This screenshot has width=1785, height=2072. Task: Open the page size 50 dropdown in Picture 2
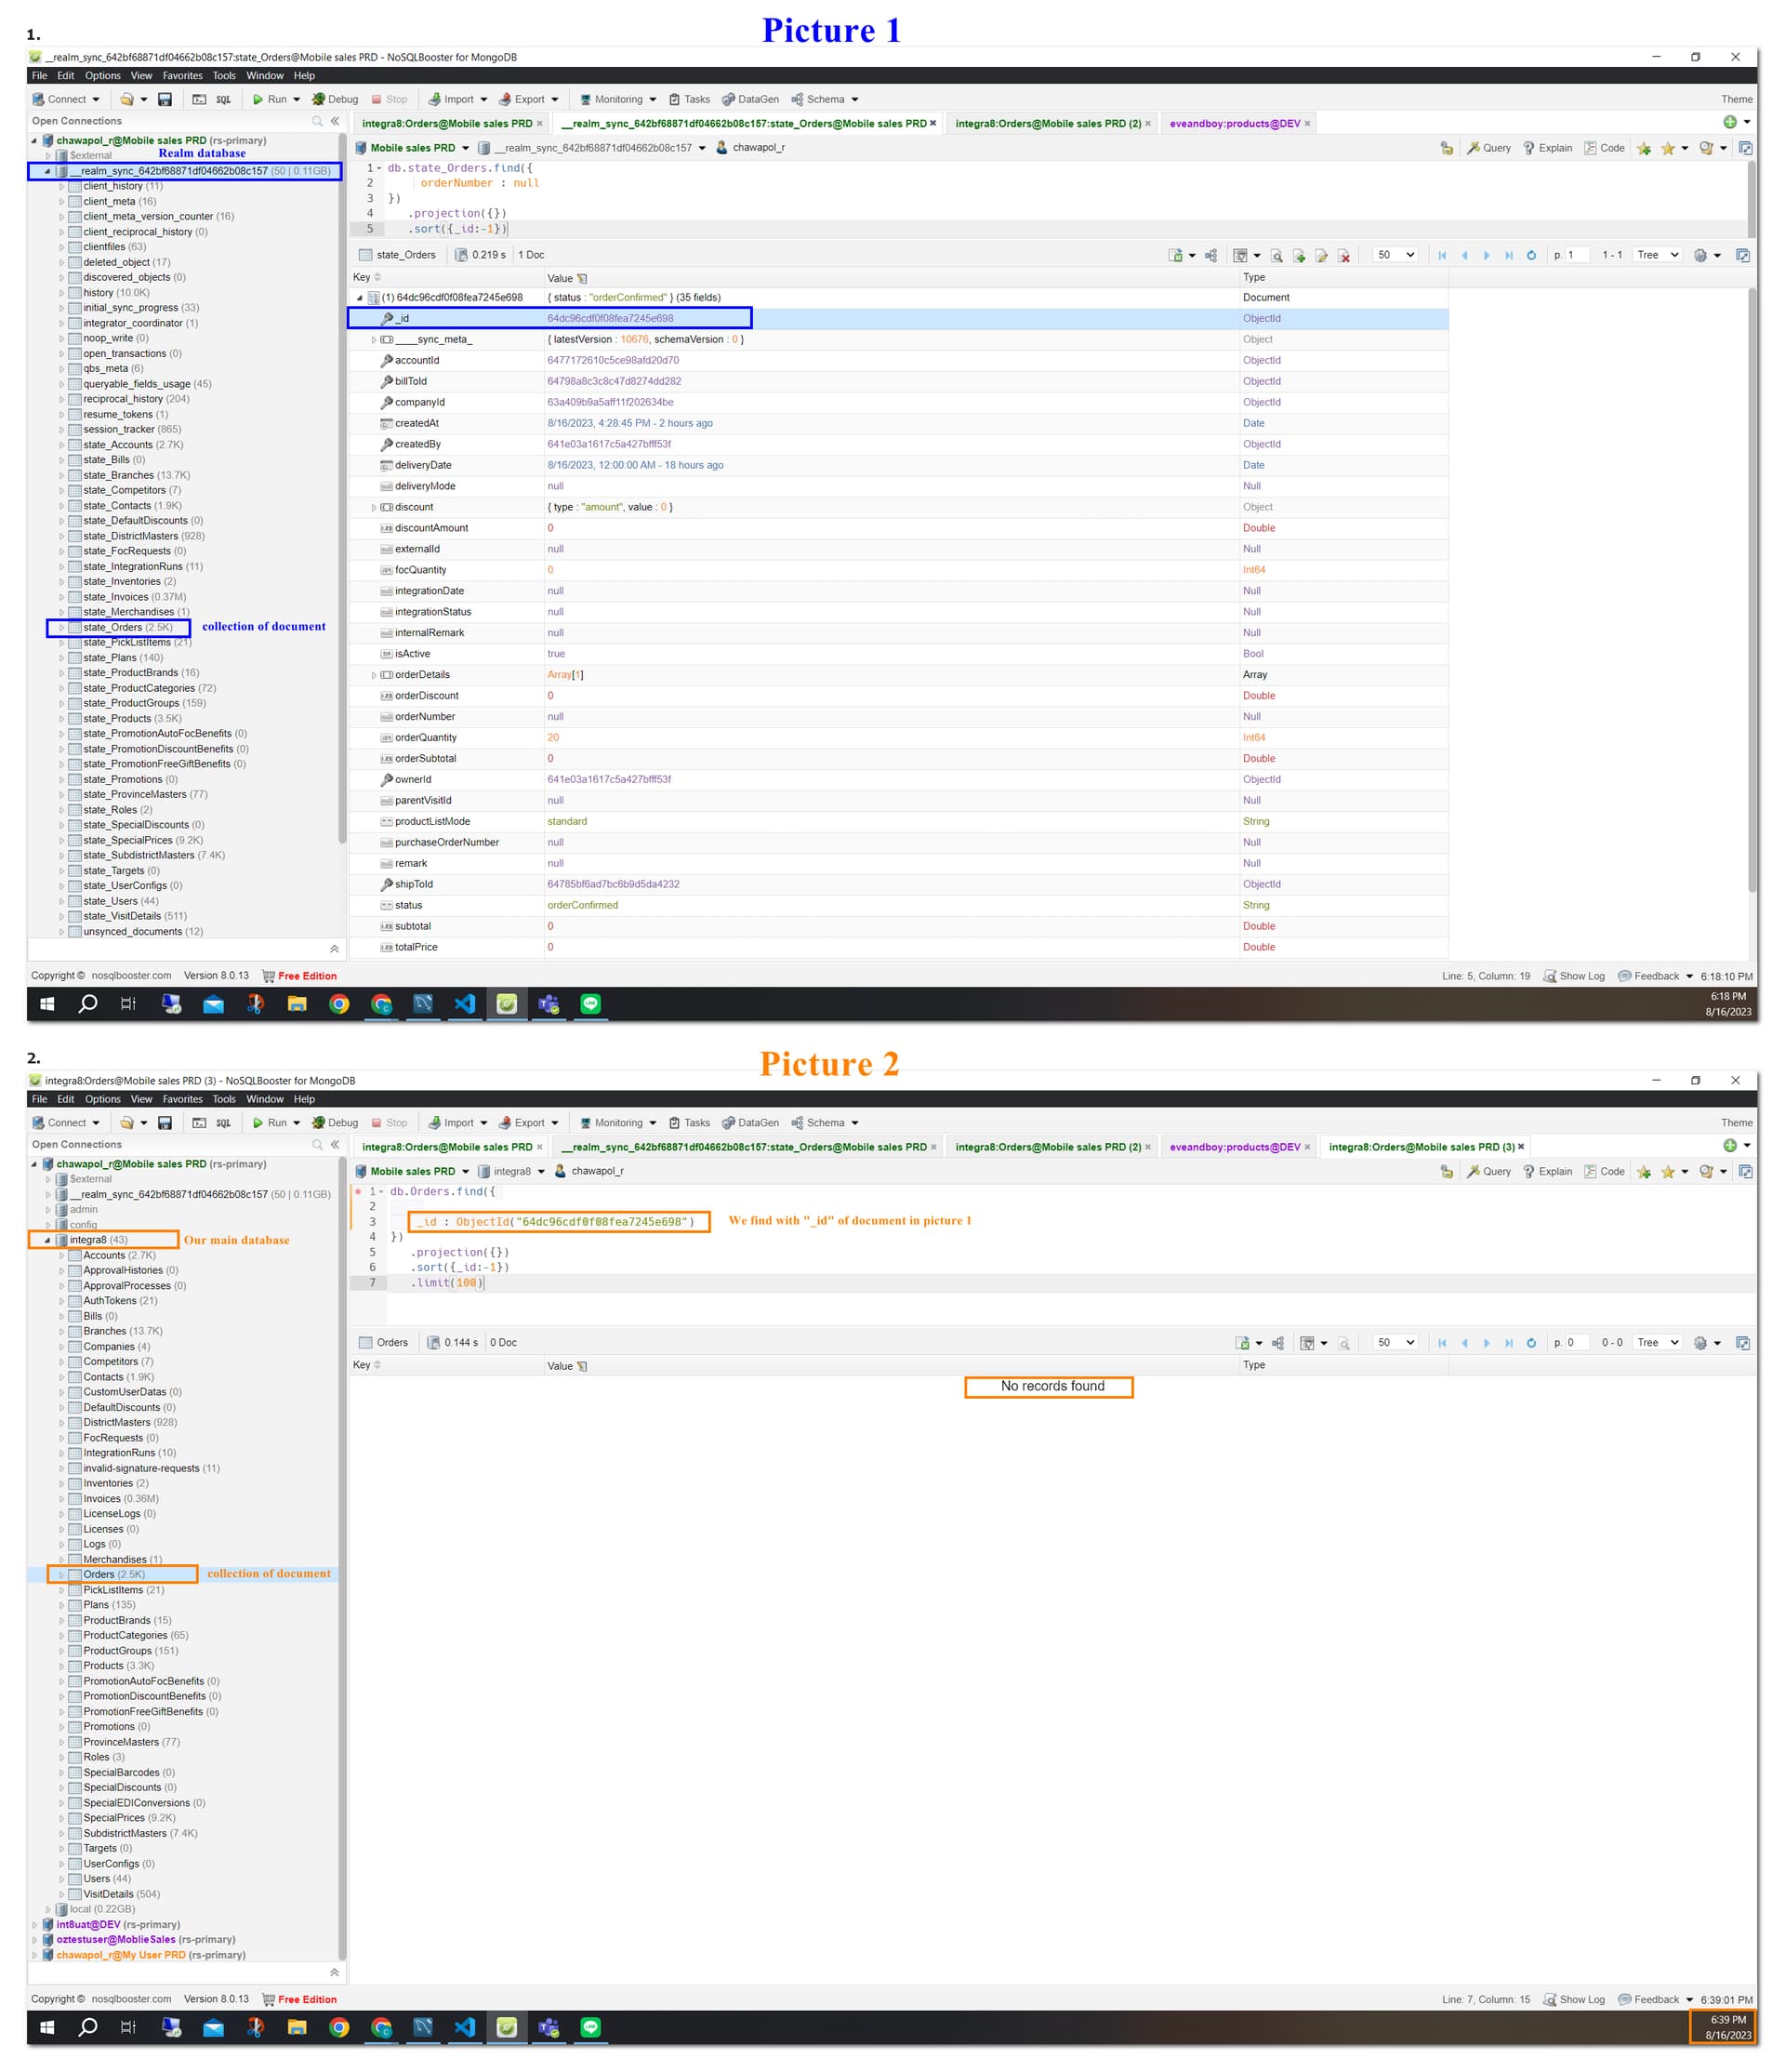pos(1395,1343)
